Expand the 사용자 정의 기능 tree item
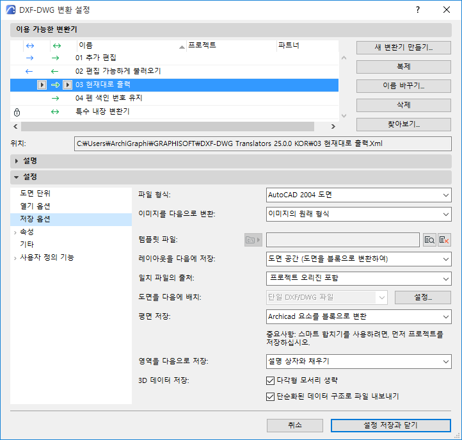The width and height of the screenshot is (462, 440). point(15,258)
